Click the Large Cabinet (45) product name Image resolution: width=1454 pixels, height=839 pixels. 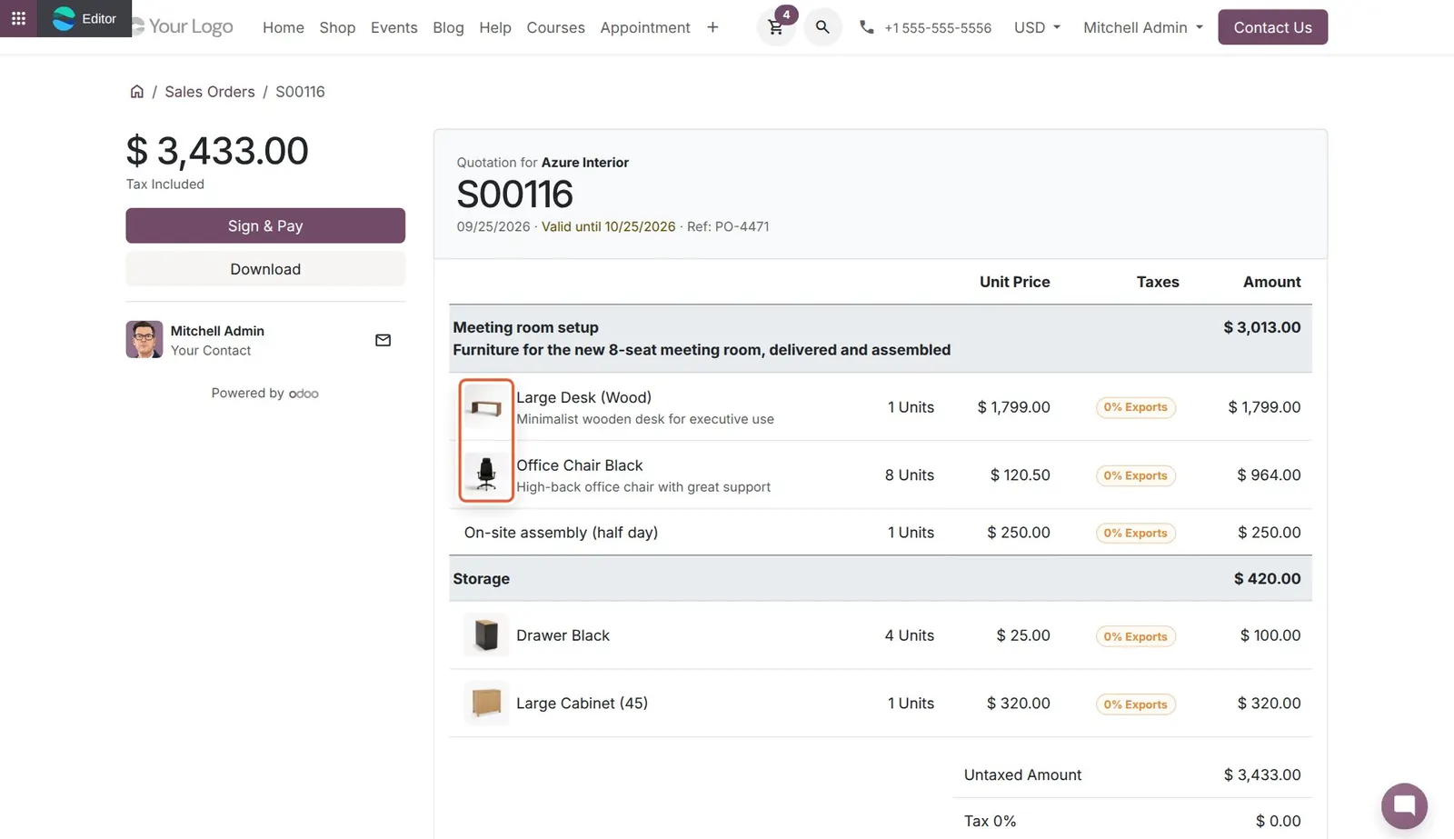[582, 703]
